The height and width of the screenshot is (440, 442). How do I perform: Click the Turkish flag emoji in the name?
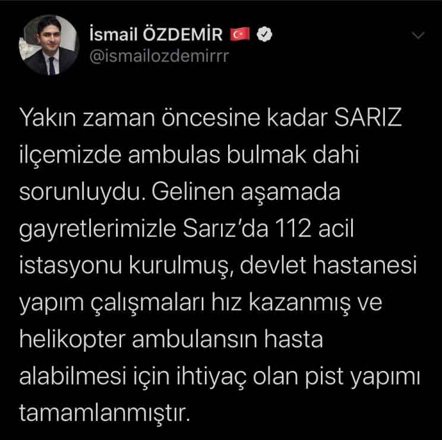(x=240, y=34)
